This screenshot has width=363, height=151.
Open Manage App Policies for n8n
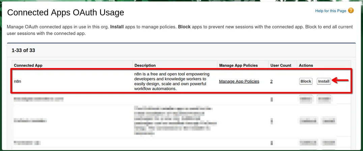coord(239,81)
